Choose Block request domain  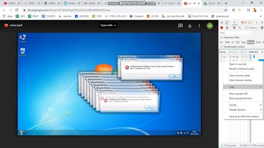tap(243, 98)
